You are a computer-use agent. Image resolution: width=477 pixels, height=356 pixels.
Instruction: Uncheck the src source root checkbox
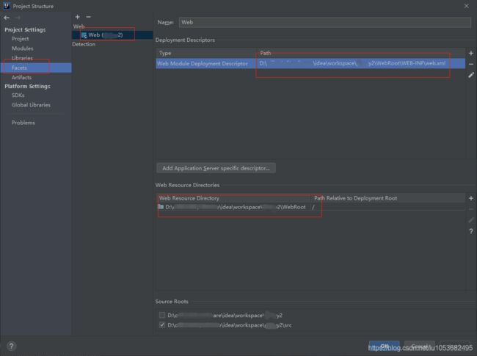point(162,324)
